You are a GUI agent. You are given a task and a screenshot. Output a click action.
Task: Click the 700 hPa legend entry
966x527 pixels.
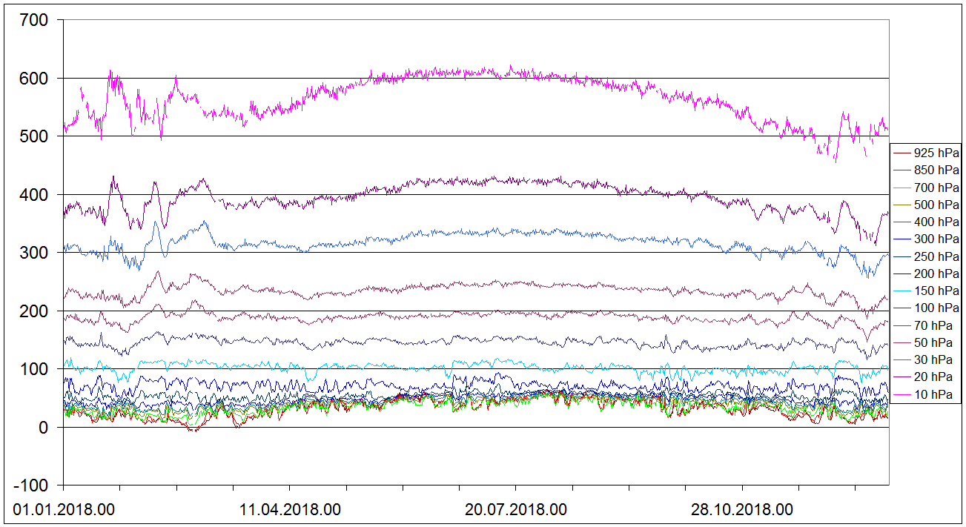click(936, 188)
